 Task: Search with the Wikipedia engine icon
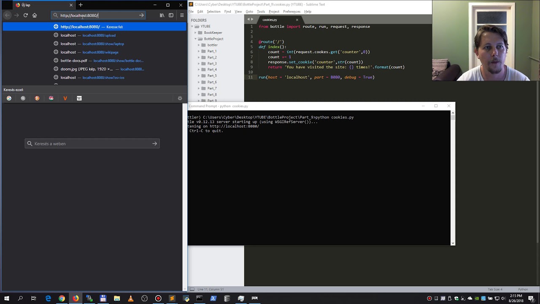79,98
